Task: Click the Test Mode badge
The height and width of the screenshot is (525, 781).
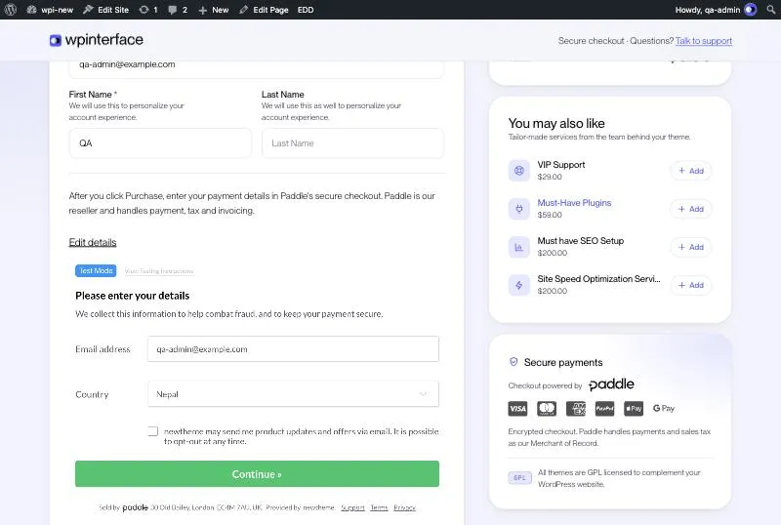Action: pyautogui.click(x=96, y=270)
